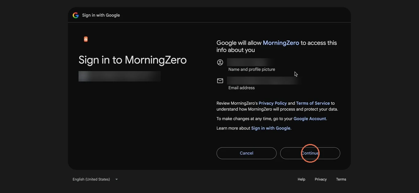Click the 'Name and profile picture' text
419x193 pixels.
point(252,70)
